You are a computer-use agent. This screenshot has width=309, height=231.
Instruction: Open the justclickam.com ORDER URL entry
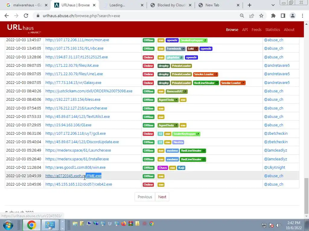tap(89, 91)
